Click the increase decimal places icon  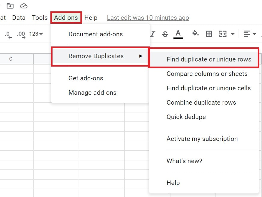pyautogui.click(x=21, y=34)
